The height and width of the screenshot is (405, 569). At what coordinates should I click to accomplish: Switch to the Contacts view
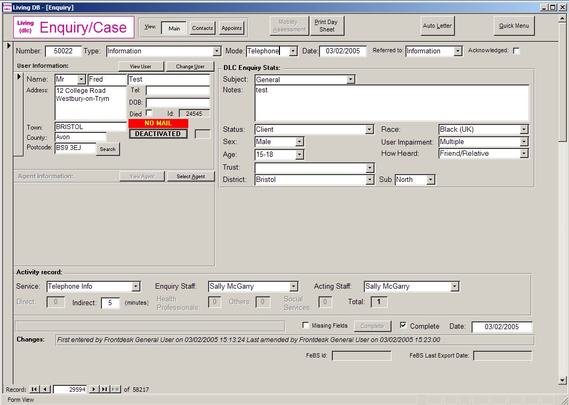point(202,28)
